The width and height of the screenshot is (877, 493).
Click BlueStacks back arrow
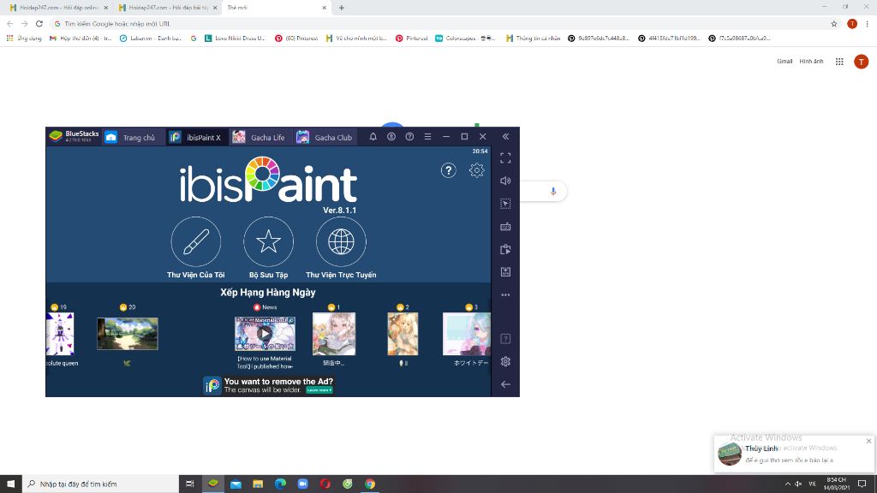(x=505, y=384)
